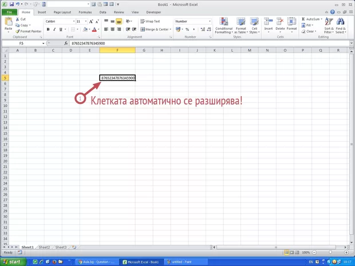
Task: Toggle Bold formatting
Action: (x=48, y=29)
